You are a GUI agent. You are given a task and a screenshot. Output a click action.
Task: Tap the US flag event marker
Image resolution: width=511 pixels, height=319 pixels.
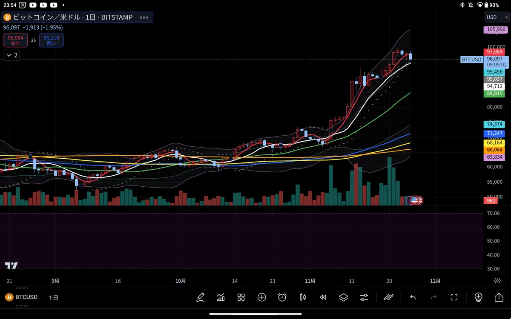point(414,200)
